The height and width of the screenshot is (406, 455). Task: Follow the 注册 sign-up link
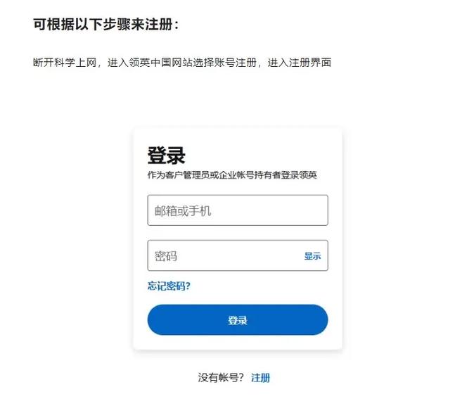click(260, 378)
